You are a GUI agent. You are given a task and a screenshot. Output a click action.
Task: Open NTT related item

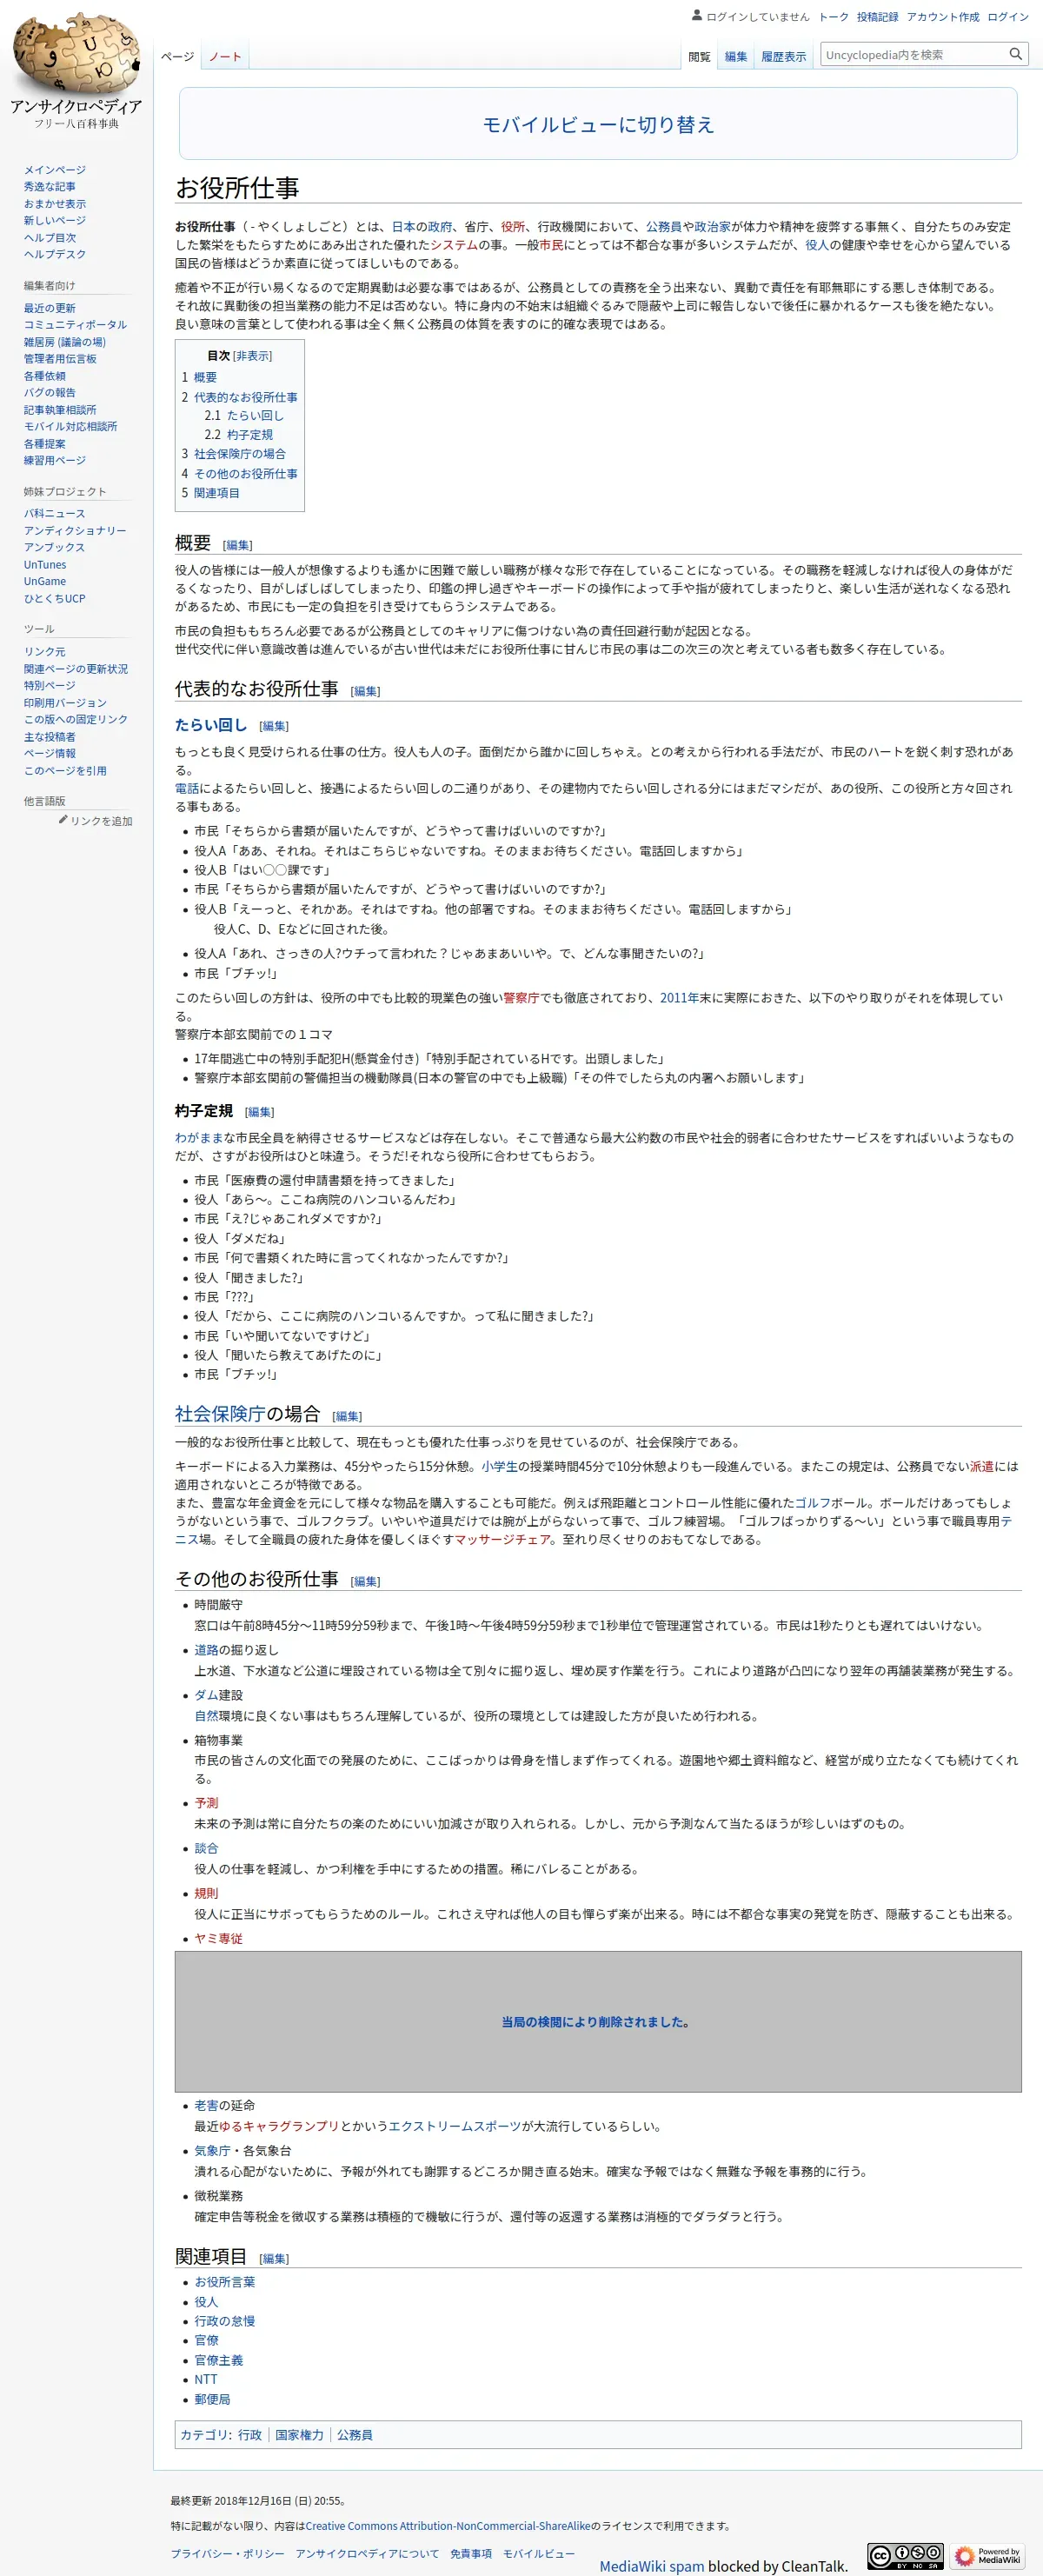click(x=205, y=2380)
